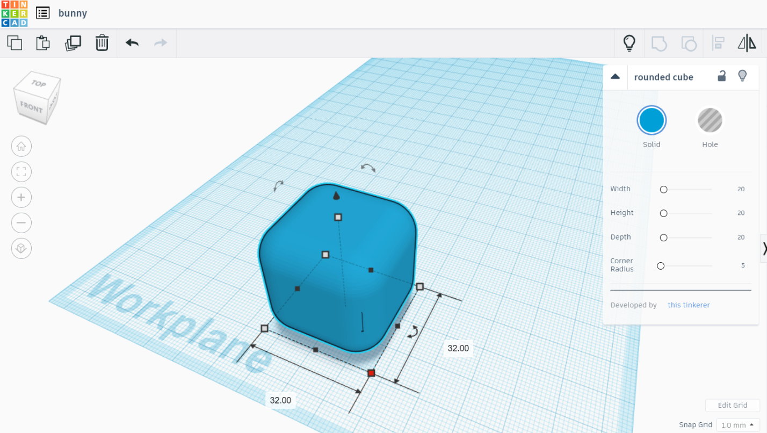Click the Corner Radius slider handle
This screenshot has height=433, width=767.
coord(661,266)
